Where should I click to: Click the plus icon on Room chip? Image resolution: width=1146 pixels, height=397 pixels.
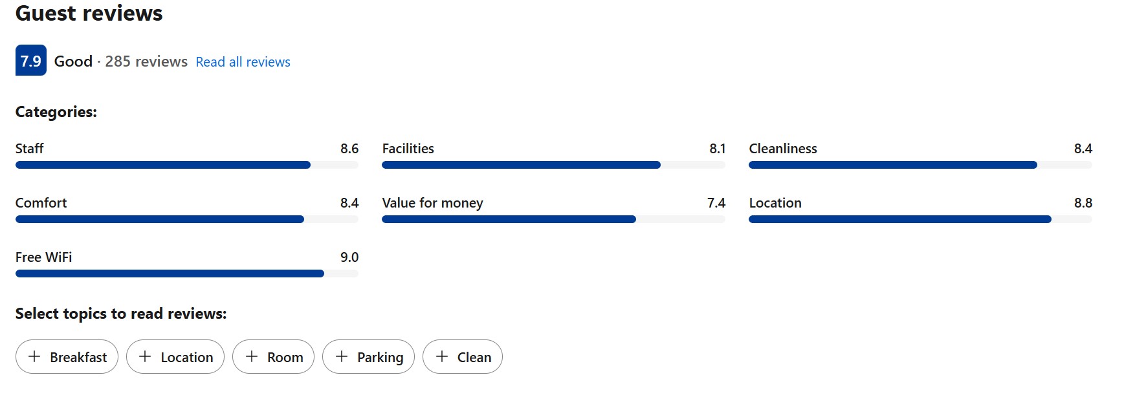pos(252,356)
